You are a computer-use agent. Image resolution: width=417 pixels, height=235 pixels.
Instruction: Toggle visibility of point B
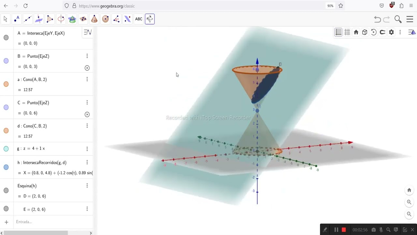tap(6, 61)
